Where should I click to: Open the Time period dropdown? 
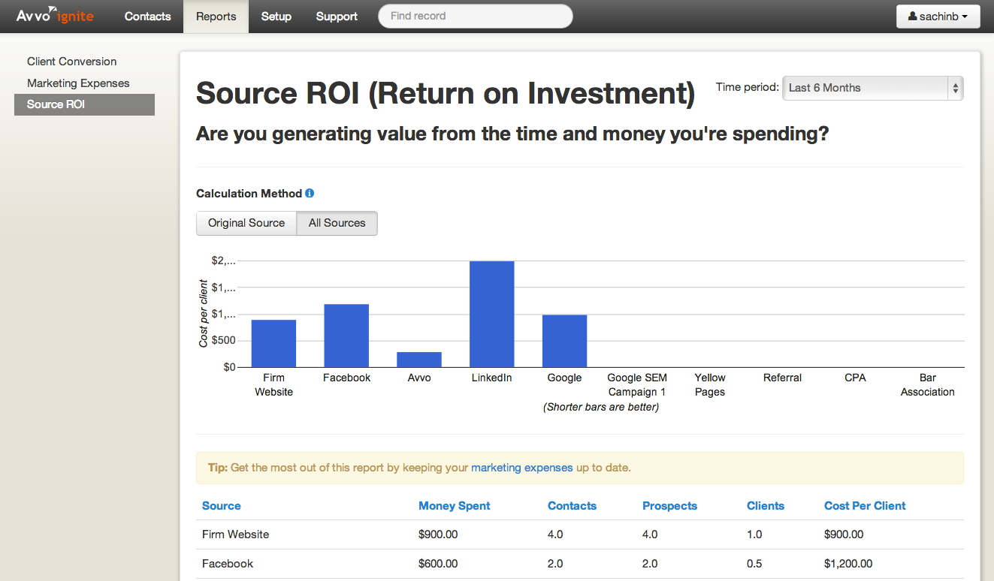[x=872, y=88]
